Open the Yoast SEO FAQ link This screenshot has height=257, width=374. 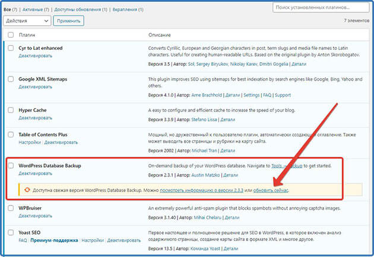23,240
